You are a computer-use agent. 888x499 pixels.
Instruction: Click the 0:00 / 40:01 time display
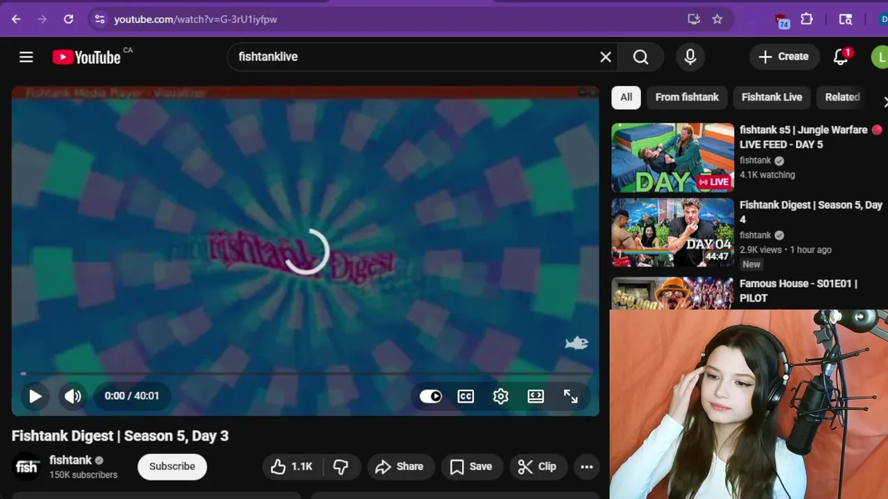click(132, 396)
